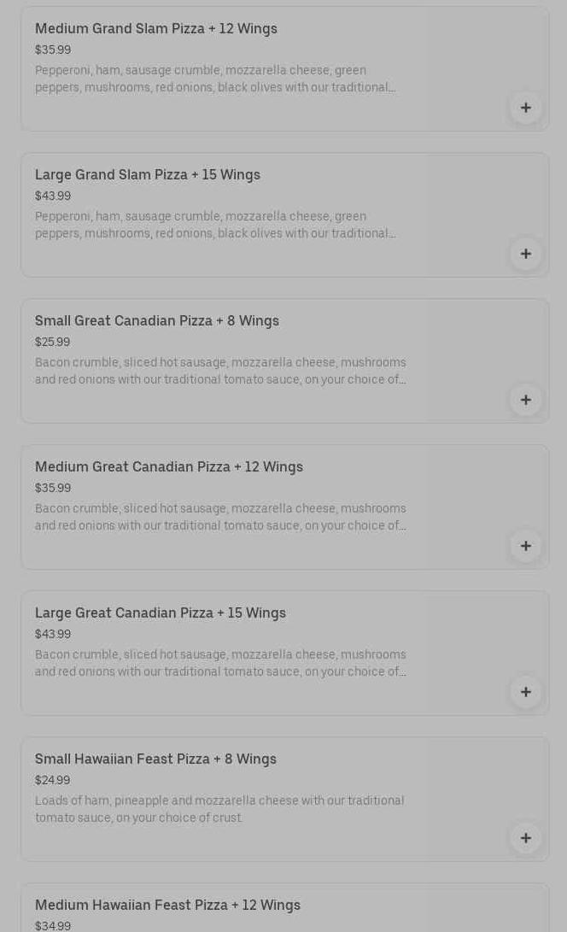
Task: Add Large Great Canadian Pizza + 15 Wings
Action: point(525,692)
